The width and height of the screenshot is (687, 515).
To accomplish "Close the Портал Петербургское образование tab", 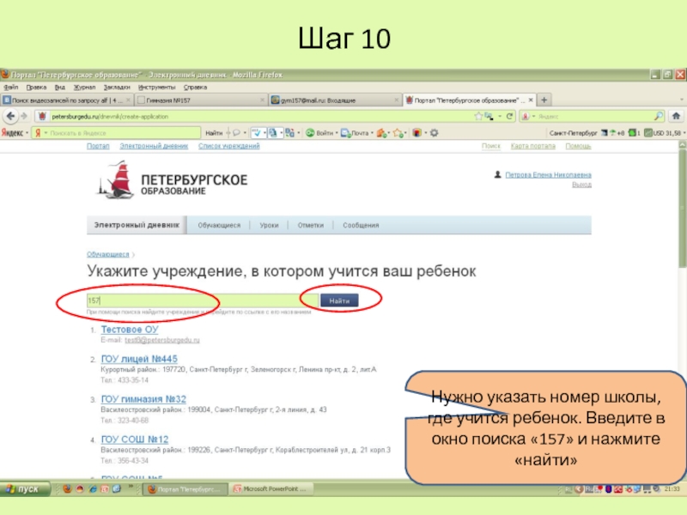I will [x=531, y=100].
